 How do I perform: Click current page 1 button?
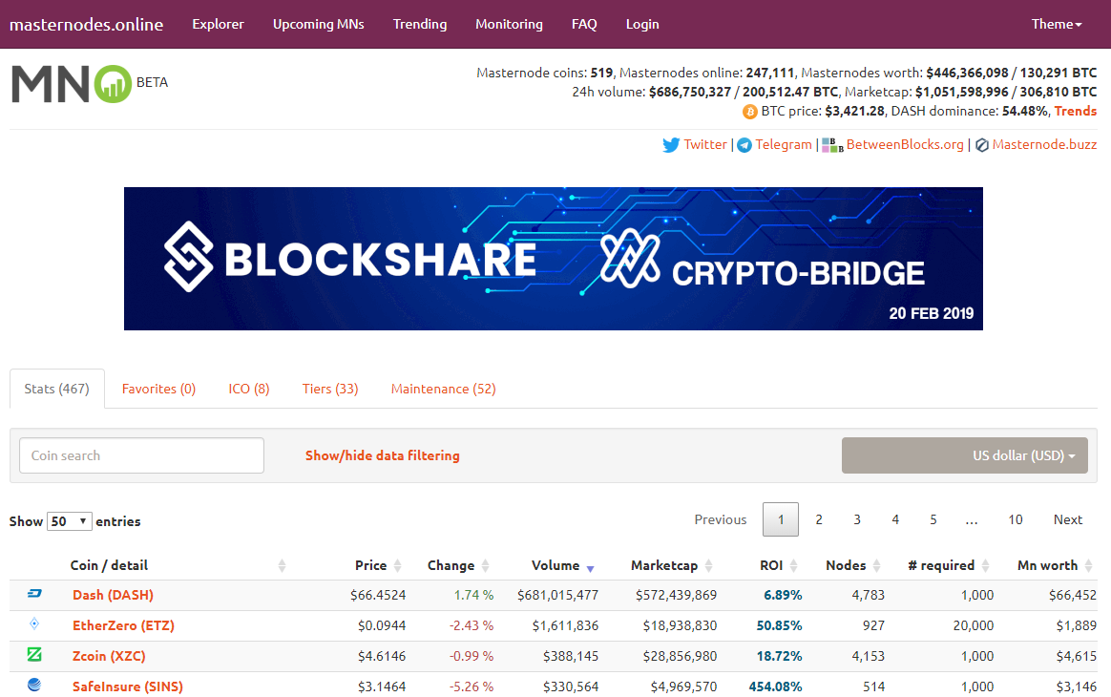781,519
